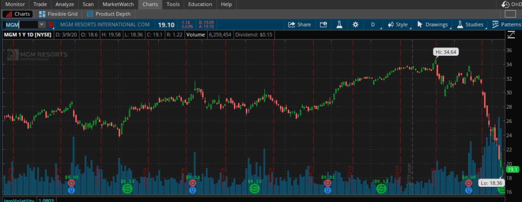Open the Product Depth sub-tab
Viewport: 522px width, 202px height.
[109, 14]
